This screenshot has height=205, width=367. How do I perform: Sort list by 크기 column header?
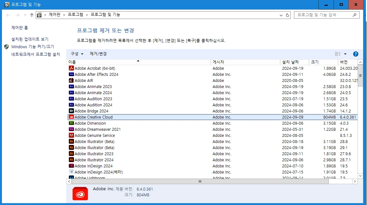click(x=323, y=62)
